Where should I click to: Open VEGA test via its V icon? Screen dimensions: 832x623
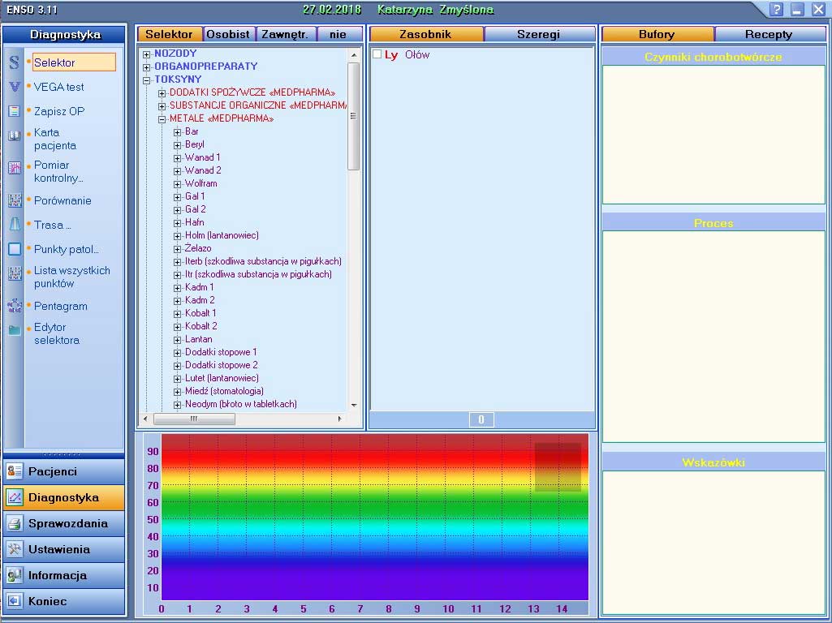pos(15,87)
